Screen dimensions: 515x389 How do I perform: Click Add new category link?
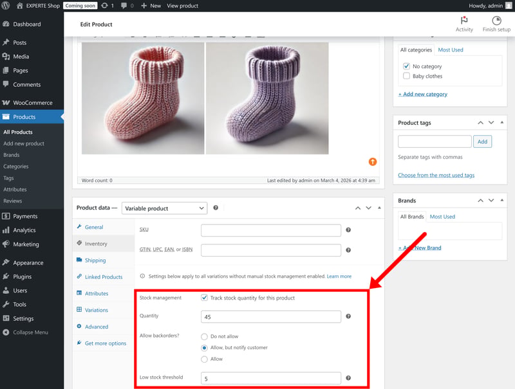423,94
